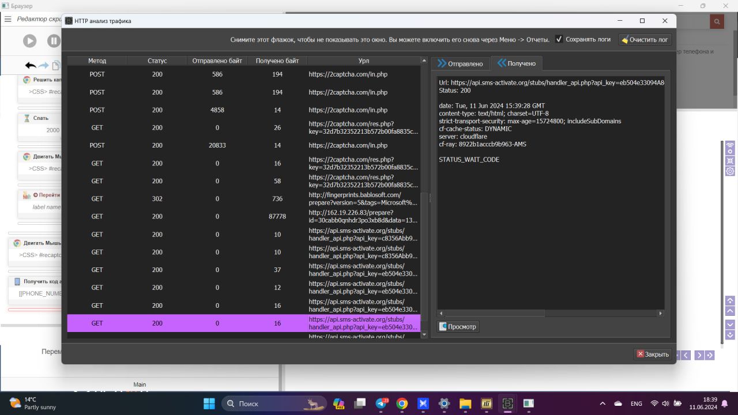
Task: Show hidden system tray icons chevron
Action: (x=603, y=403)
